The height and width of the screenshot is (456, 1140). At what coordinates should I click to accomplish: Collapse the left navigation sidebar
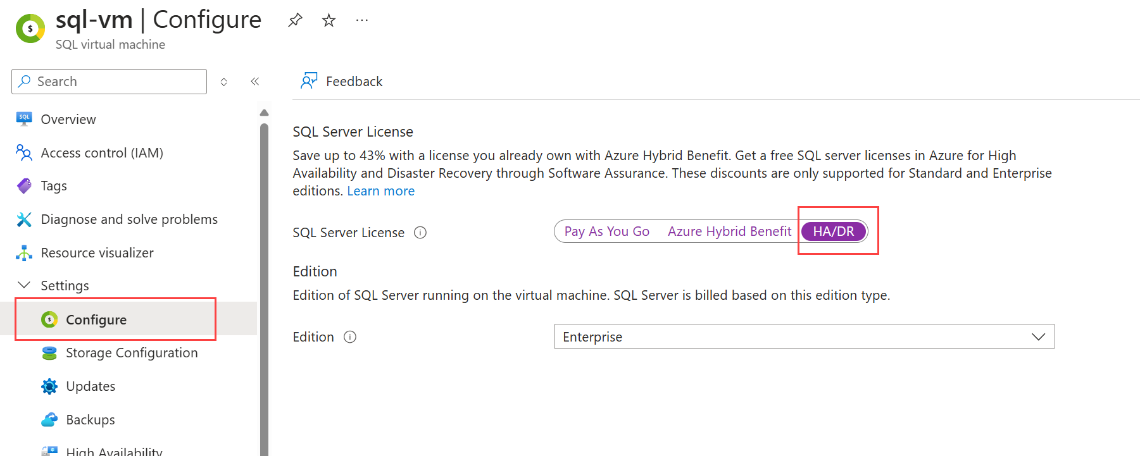(x=255, y=81)
